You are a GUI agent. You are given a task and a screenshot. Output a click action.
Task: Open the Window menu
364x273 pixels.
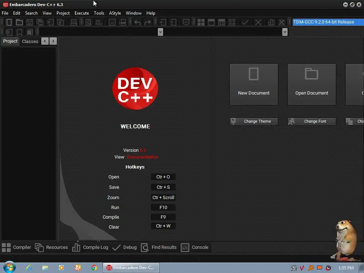134,13
